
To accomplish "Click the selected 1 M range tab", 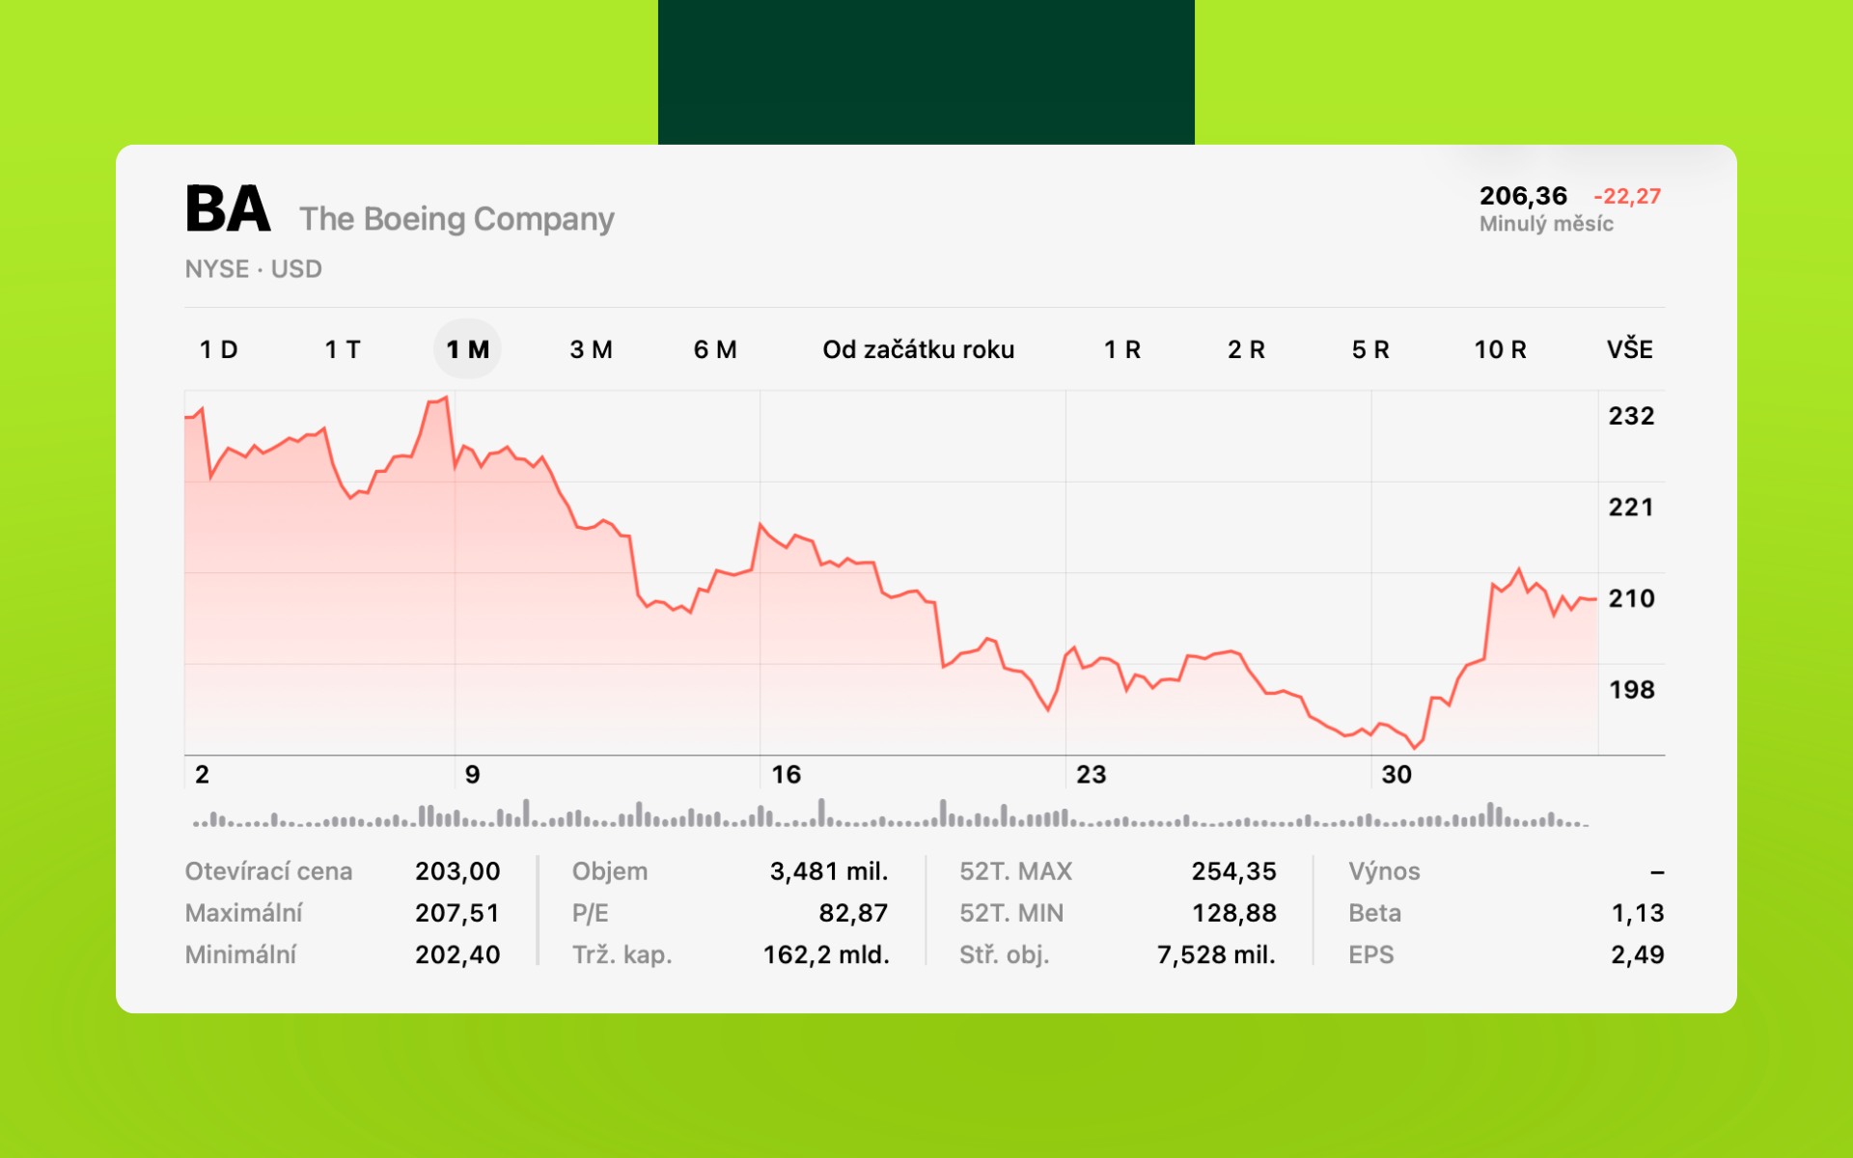I will pos(467,349).
